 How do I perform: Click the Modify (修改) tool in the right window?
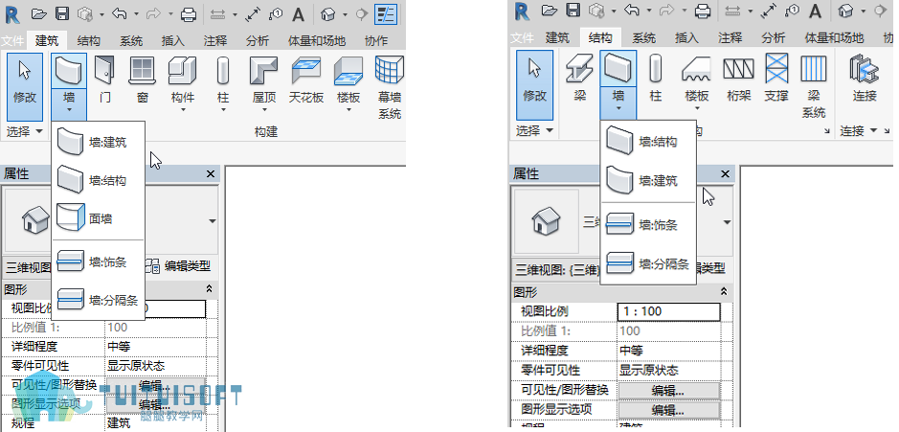click(x=535, y=85)
